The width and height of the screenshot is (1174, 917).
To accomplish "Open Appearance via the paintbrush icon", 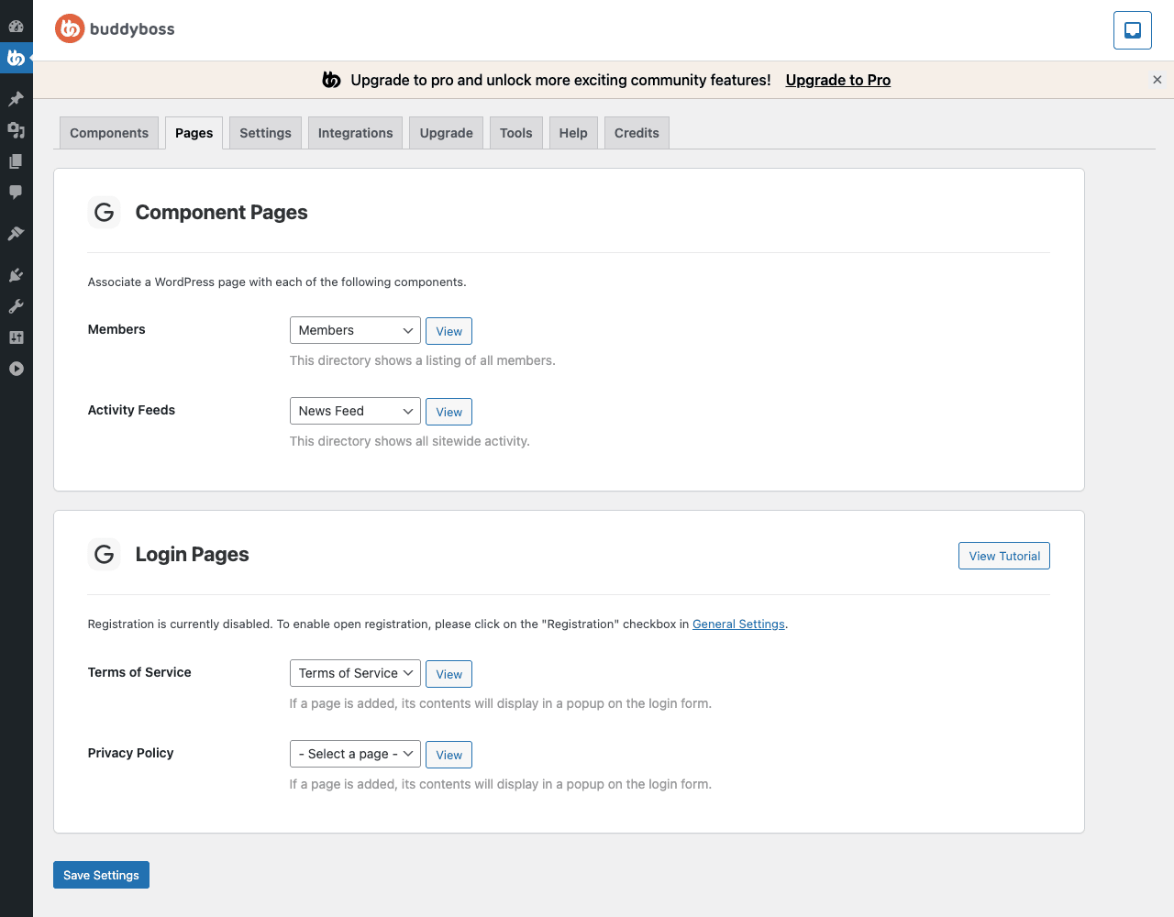I will [x=16, y=234].
